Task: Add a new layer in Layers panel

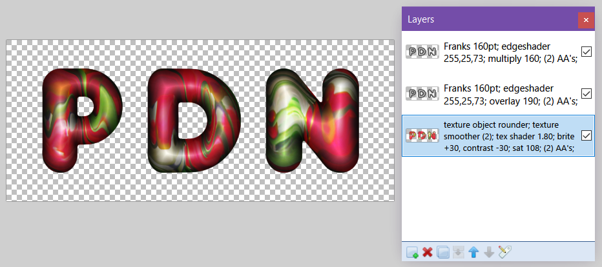Action: point(412,252)
